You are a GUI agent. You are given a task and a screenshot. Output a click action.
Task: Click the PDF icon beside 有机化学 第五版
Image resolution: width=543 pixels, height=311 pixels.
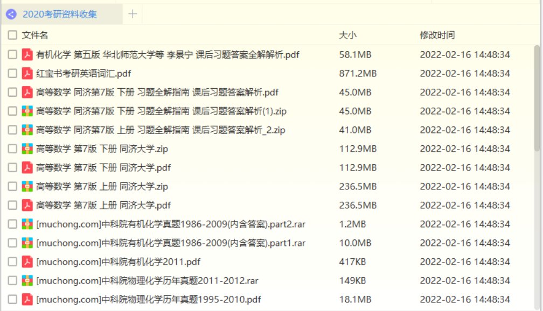26,54
